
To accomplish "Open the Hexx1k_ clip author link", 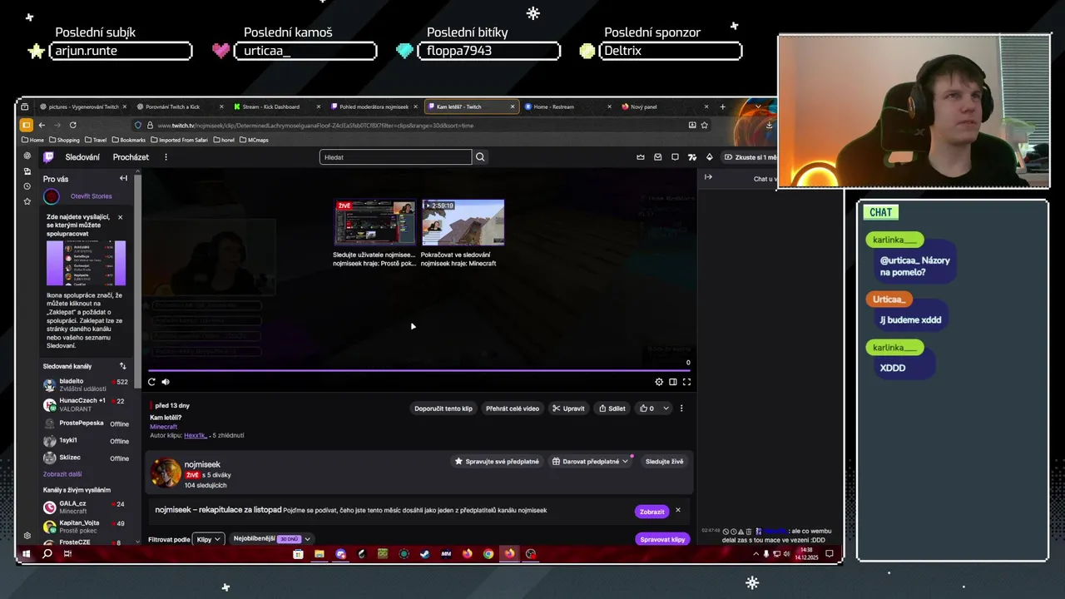I will click(x=195, y=435).
